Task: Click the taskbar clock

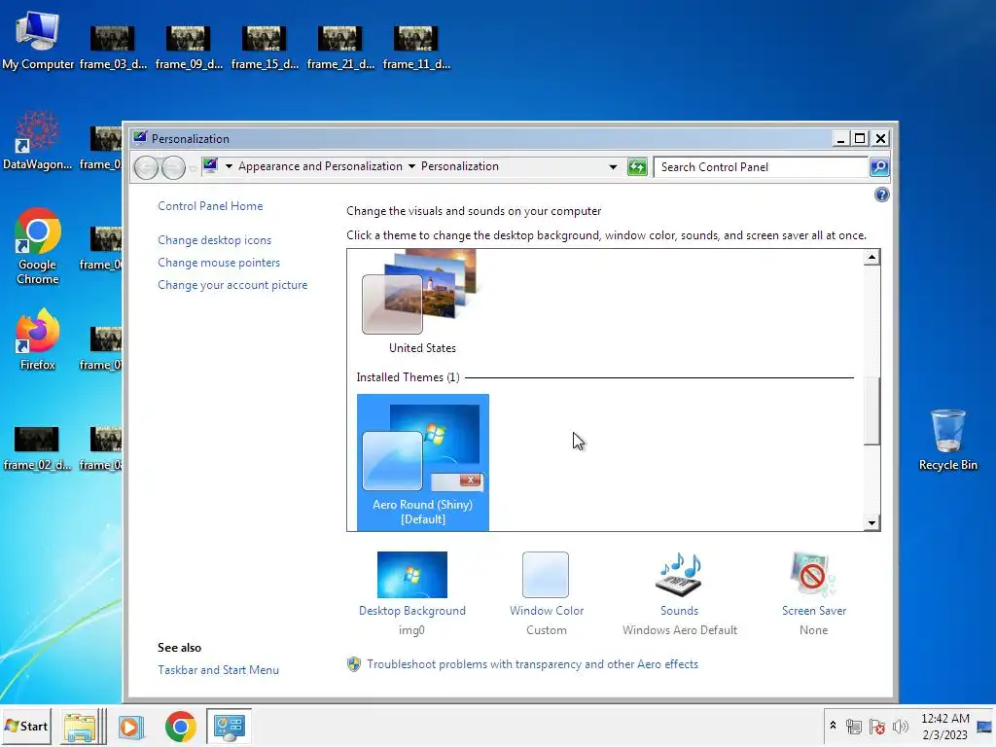Action: coord(945,727)
